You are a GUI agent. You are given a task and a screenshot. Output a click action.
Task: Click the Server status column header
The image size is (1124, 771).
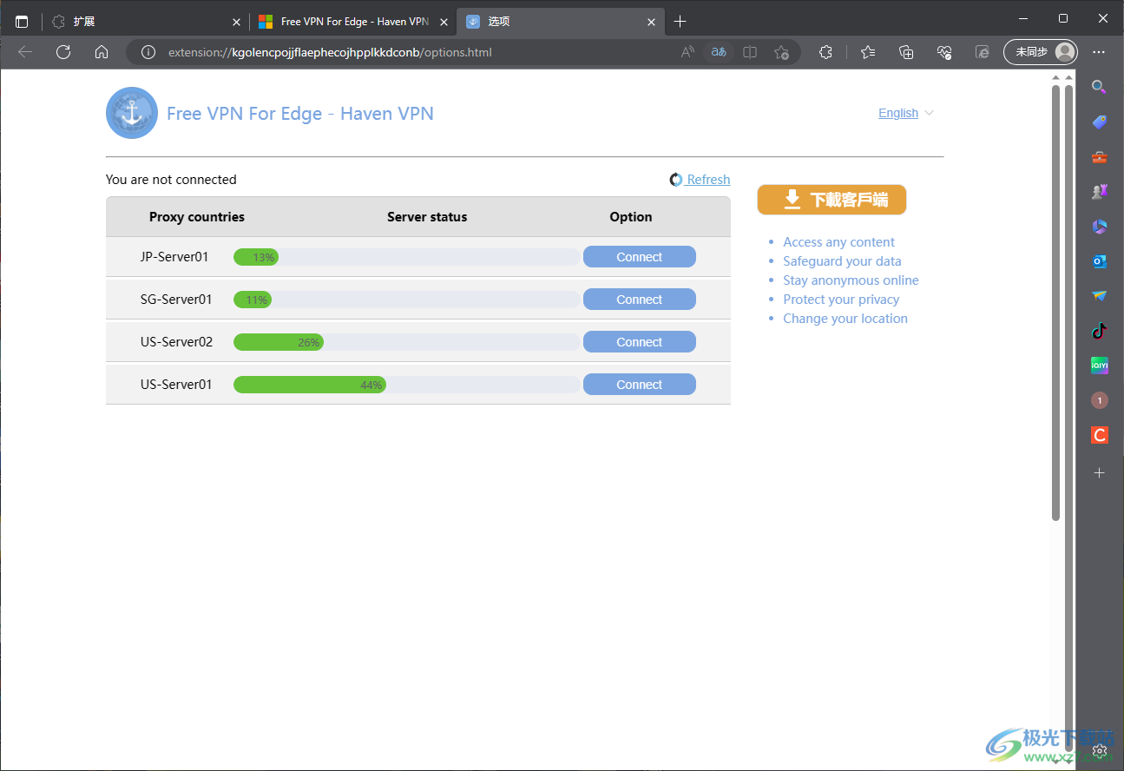(x=427, y=217)
